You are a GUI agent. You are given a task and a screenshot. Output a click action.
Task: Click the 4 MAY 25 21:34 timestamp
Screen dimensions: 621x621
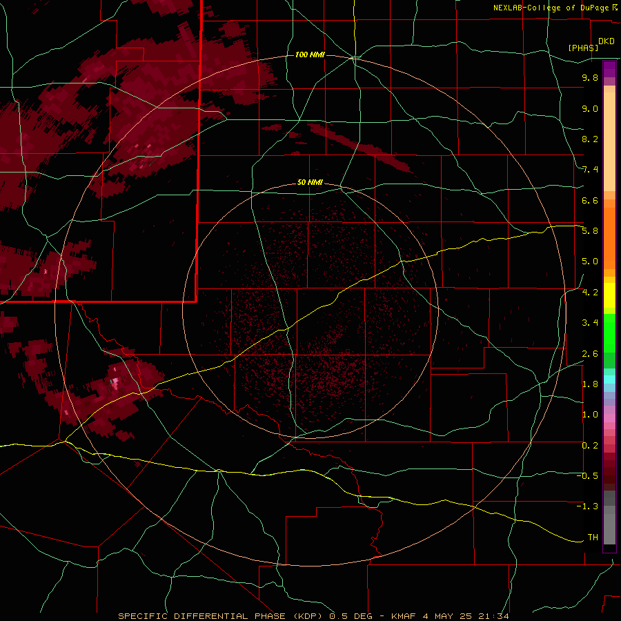click(466, 616)
